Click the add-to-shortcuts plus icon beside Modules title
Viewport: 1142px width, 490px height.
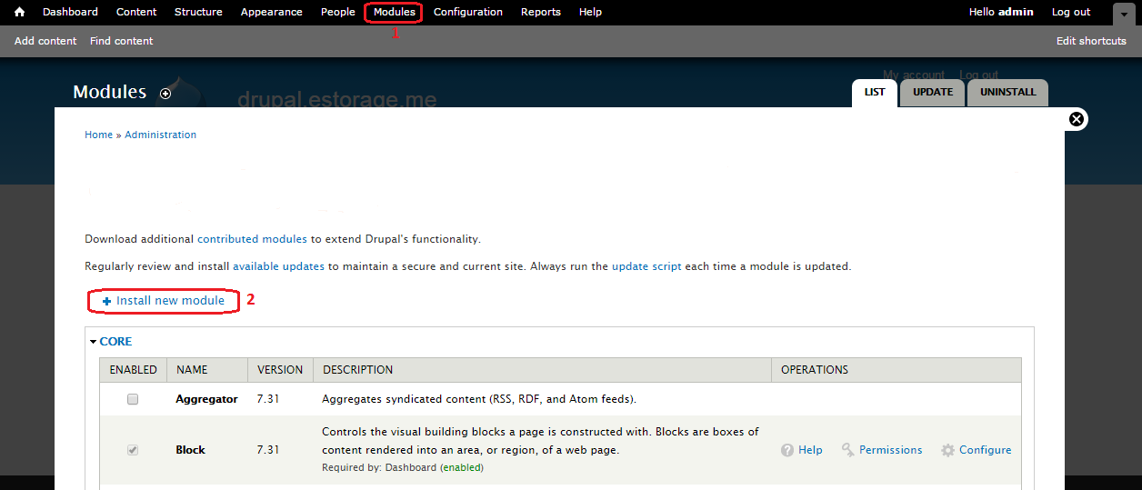tap(165, 94)
